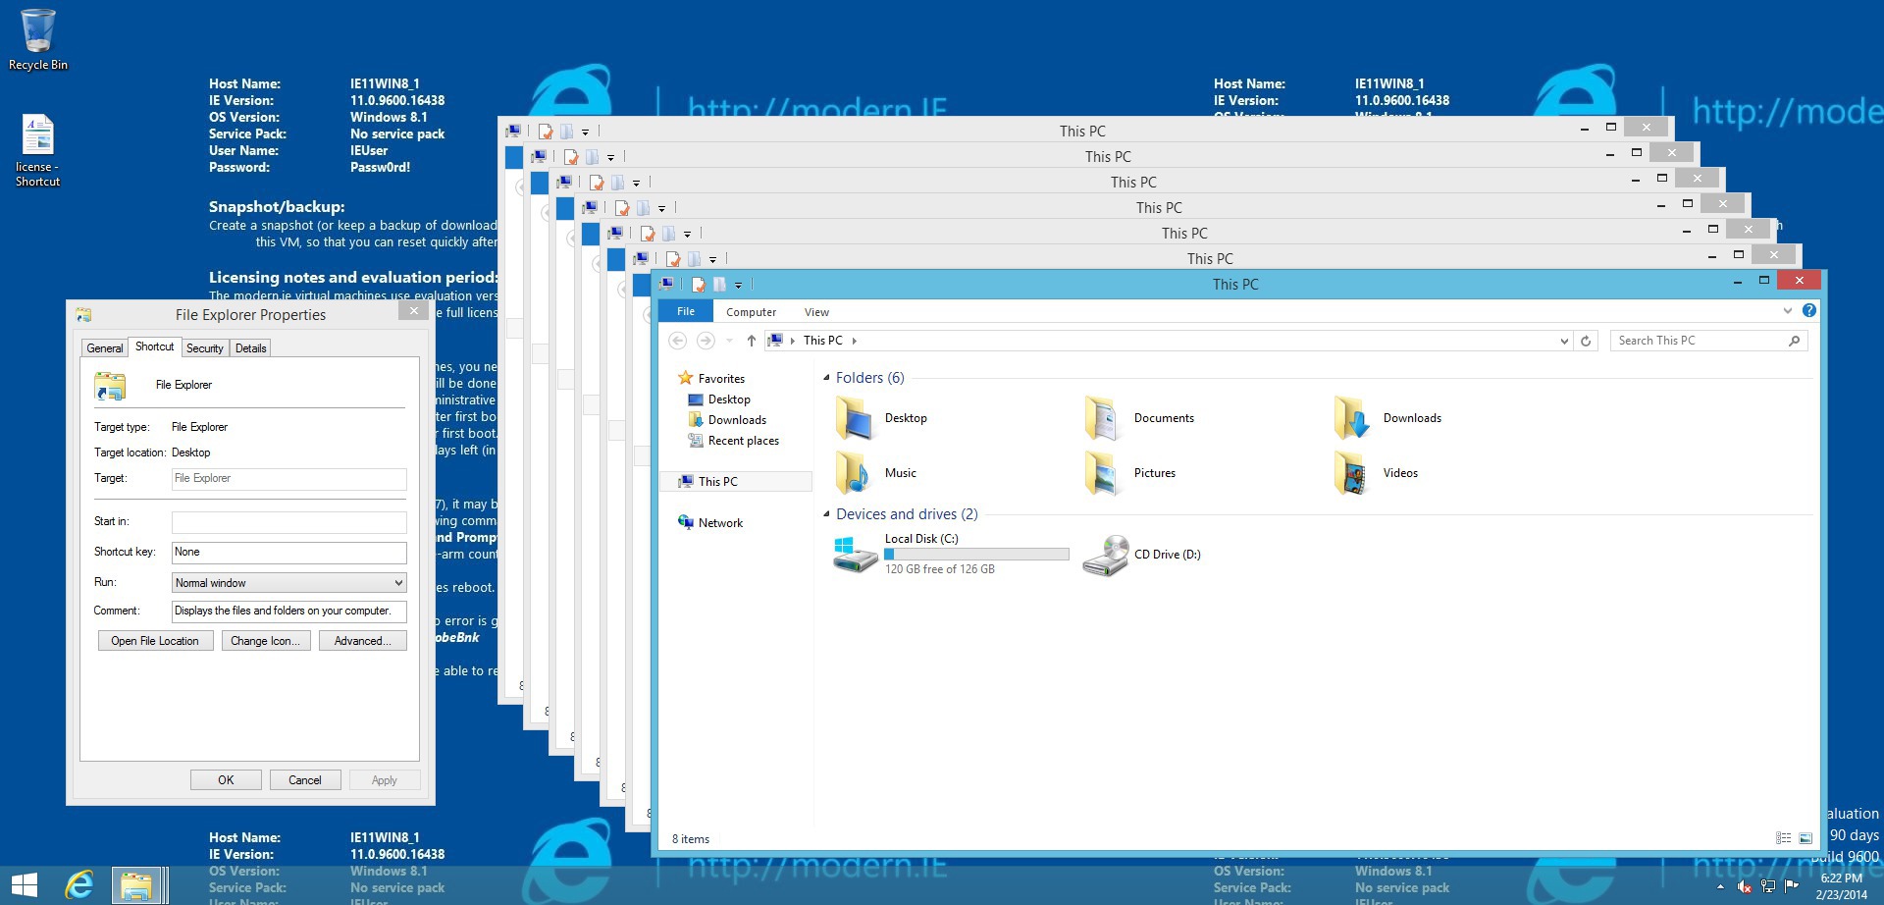1884x905 pixels.
Task: Select Recent places in navigation pane
Action: (734, 441)
